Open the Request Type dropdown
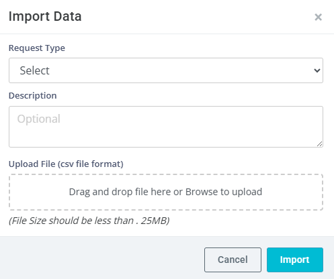This screenshot has width=334, height=279. 166,70
